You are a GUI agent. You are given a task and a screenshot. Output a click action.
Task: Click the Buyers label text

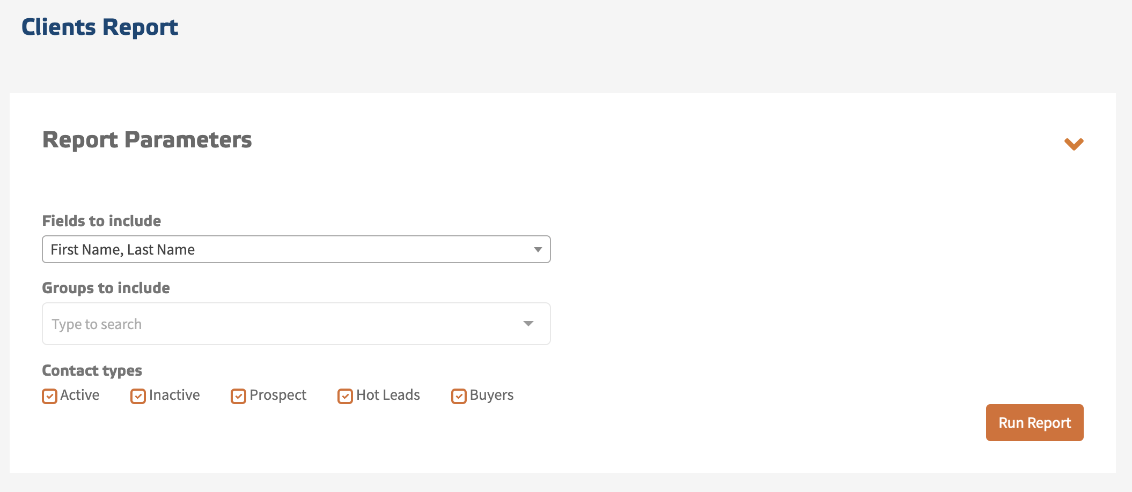click(x=491, y=395)
